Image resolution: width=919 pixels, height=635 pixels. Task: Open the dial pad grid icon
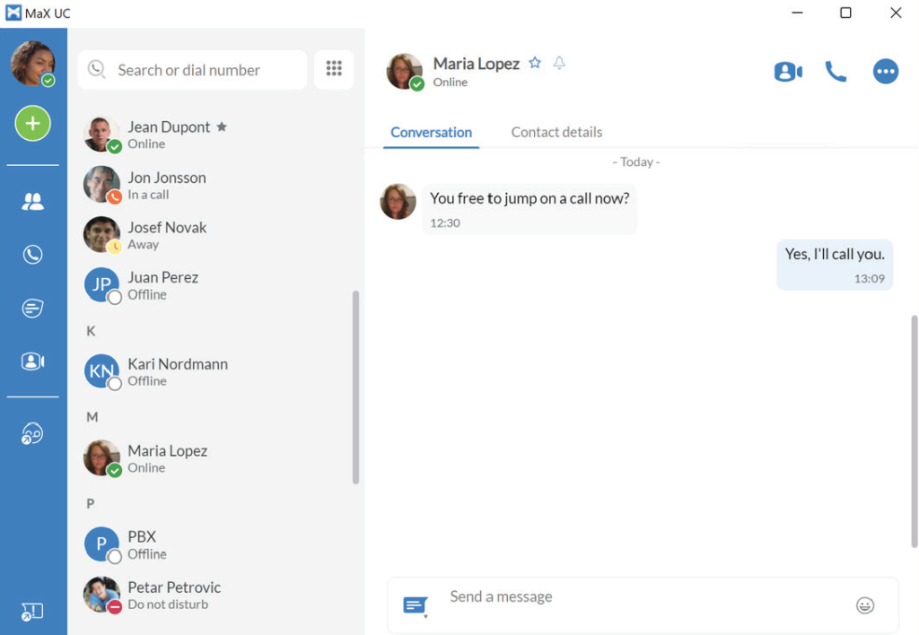point(334,69)
